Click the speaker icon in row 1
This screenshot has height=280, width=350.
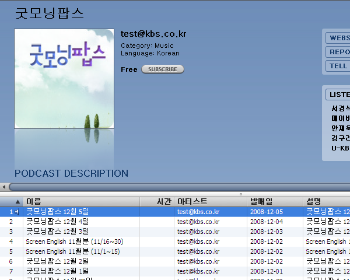click(x=17, y=212)
